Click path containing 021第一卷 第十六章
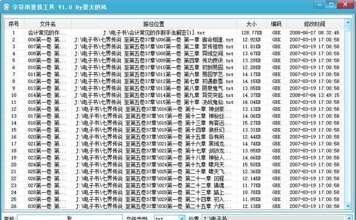356x220 pixels. click(154, 144)
